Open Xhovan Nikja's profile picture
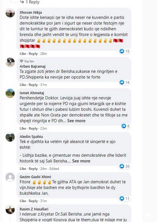 point(10,13)
